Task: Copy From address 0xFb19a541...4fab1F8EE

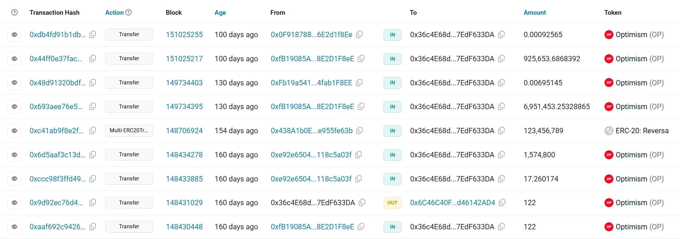Action: [359, 82]
